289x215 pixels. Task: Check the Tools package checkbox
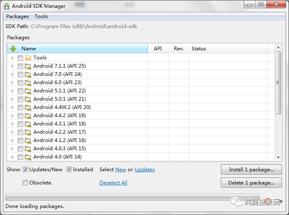pos(20,58)
